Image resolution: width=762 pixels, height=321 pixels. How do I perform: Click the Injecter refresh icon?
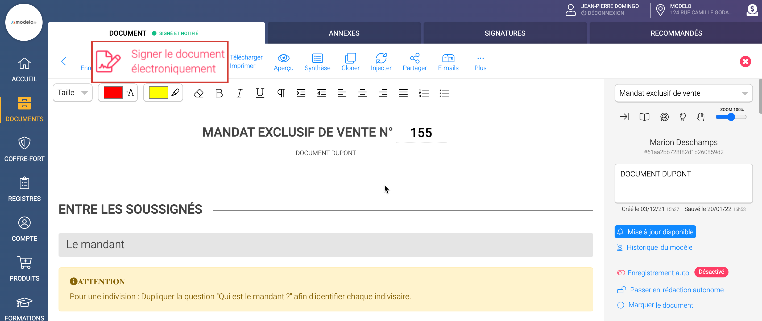(381, 58)
